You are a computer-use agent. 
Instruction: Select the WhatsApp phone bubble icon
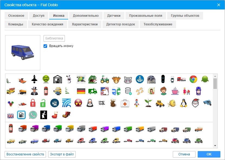coord(33,115)
